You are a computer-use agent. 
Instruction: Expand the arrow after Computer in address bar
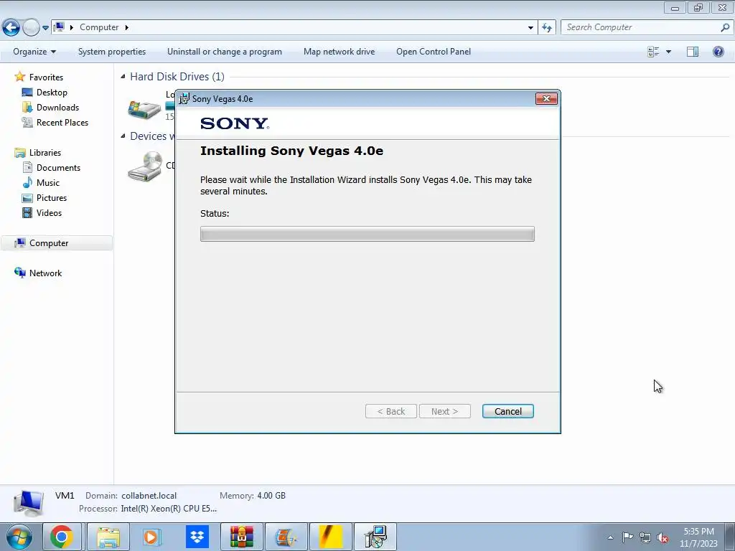[x=126, y=28]
